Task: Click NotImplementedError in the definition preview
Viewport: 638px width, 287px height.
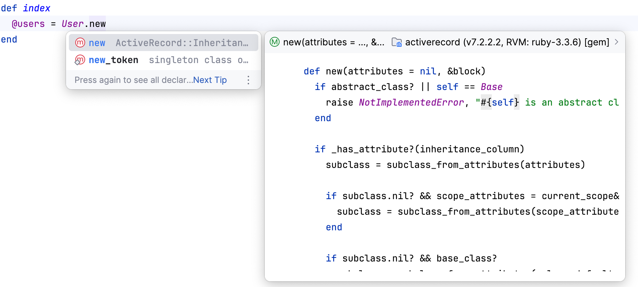Action: 411,102
